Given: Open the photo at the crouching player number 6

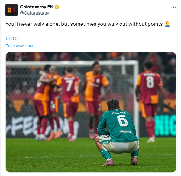Looking at the screenshot, I should click(x=118, y=132).
